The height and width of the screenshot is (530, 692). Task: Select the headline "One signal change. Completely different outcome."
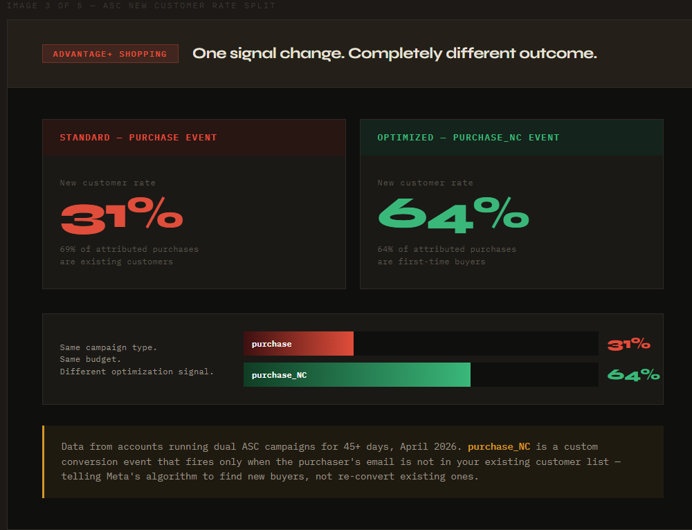point(394,53)
